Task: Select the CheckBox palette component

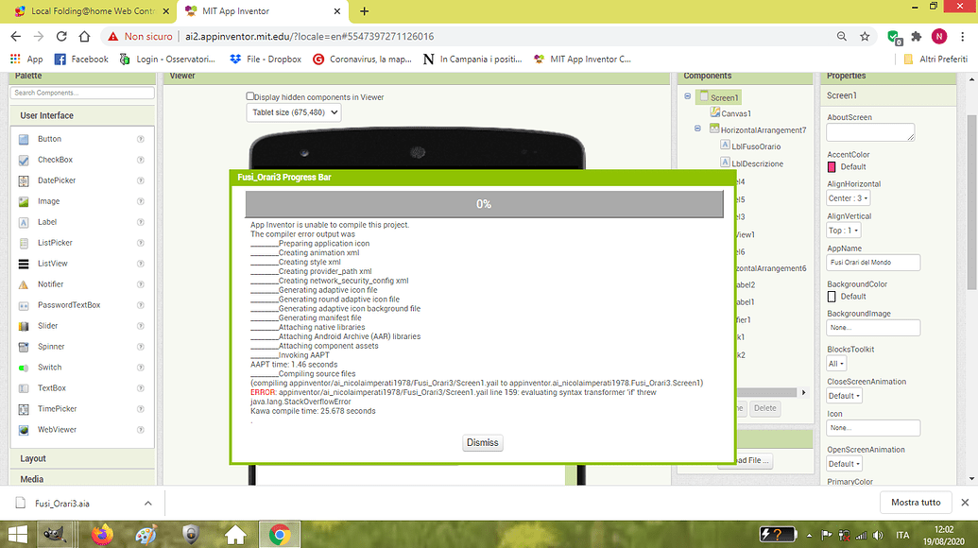Action: [55, 160]
